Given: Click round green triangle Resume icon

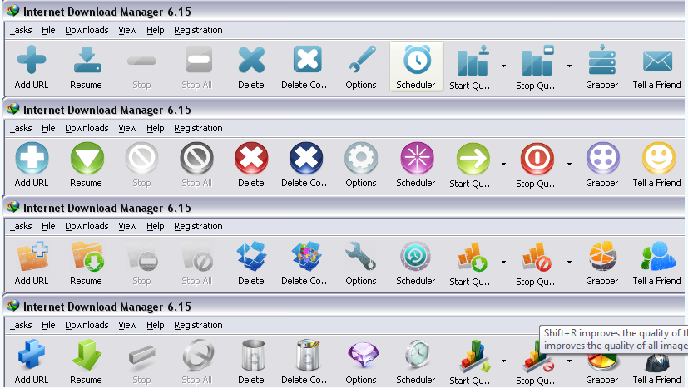Looking at the screenshot, I should (87, 158).
